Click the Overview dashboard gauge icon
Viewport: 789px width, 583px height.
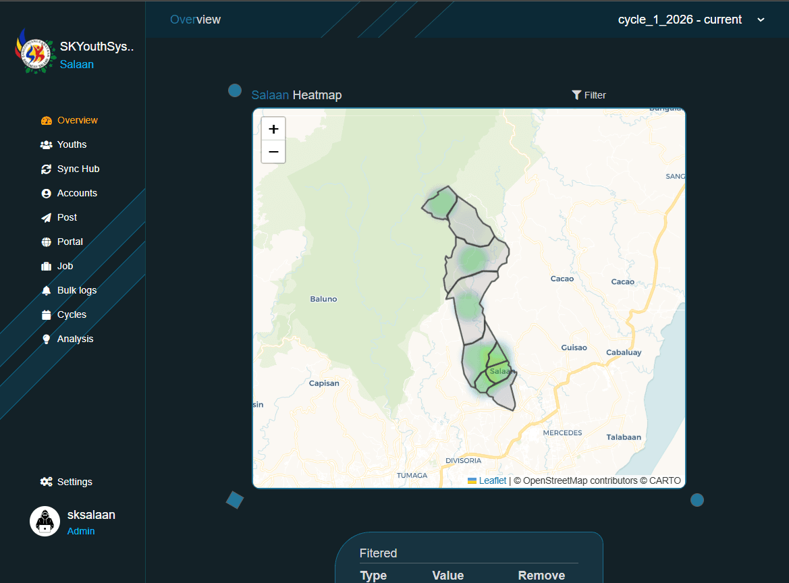coord(47,121)
